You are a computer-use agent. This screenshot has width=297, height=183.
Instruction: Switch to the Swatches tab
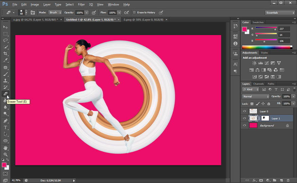point(258,22)
